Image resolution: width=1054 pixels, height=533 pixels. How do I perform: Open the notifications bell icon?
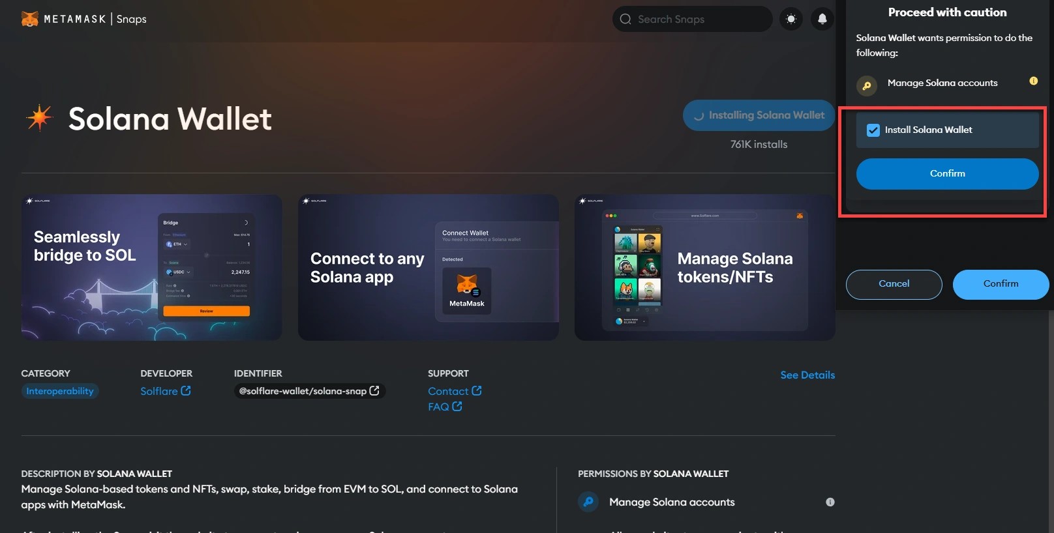(x=822, y=19)
